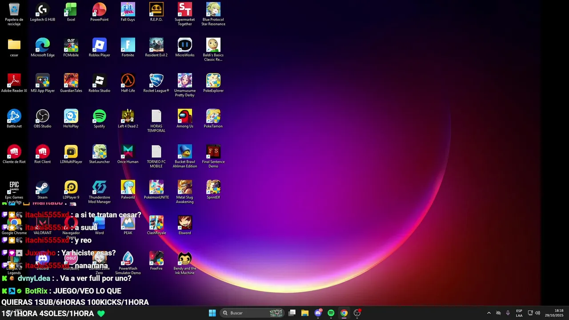Select the Fall Guys shortcut
Screen dimensions: 569x320
128,12
